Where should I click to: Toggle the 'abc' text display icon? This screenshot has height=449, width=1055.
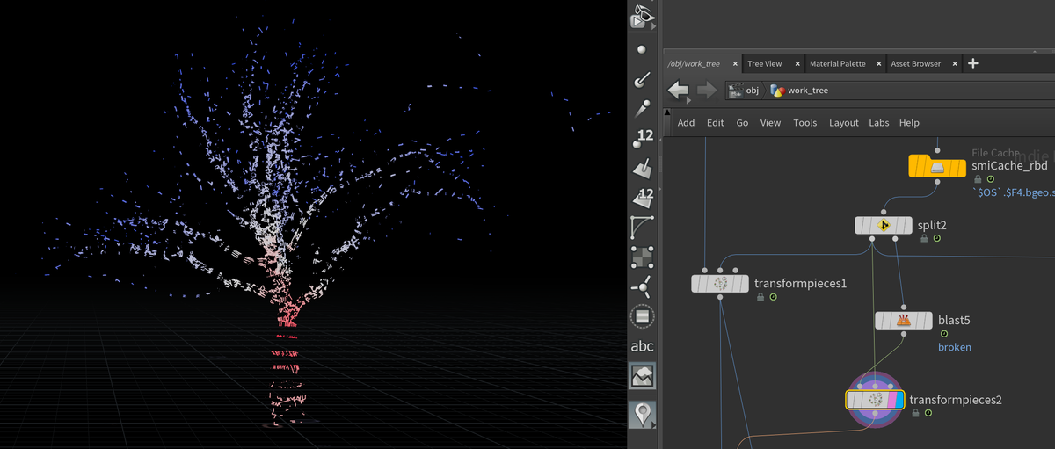[643, 346]
